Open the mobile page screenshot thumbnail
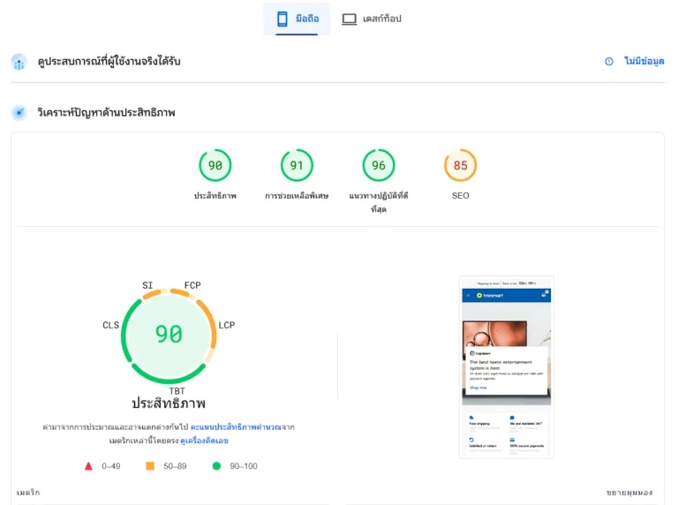The image size is (678, 505). [507, 366]
